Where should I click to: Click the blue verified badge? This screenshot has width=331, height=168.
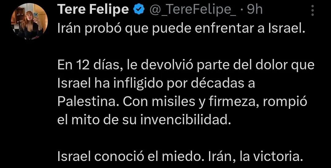pyautogui.click(x=139, y=10)
